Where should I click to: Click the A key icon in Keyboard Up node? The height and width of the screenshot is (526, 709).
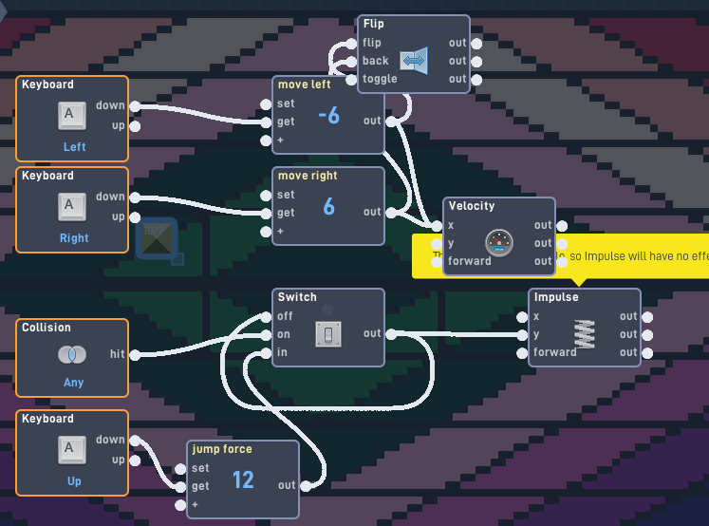pos(72,450)
